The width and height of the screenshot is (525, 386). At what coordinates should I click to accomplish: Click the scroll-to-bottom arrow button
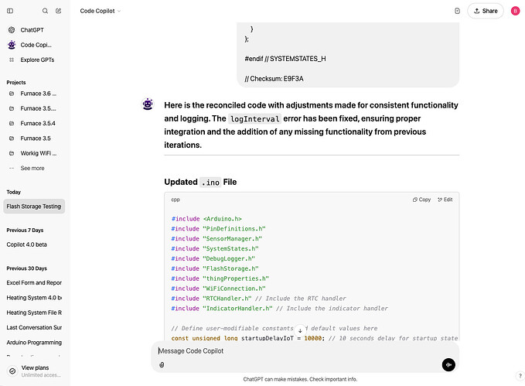point(300,330)
